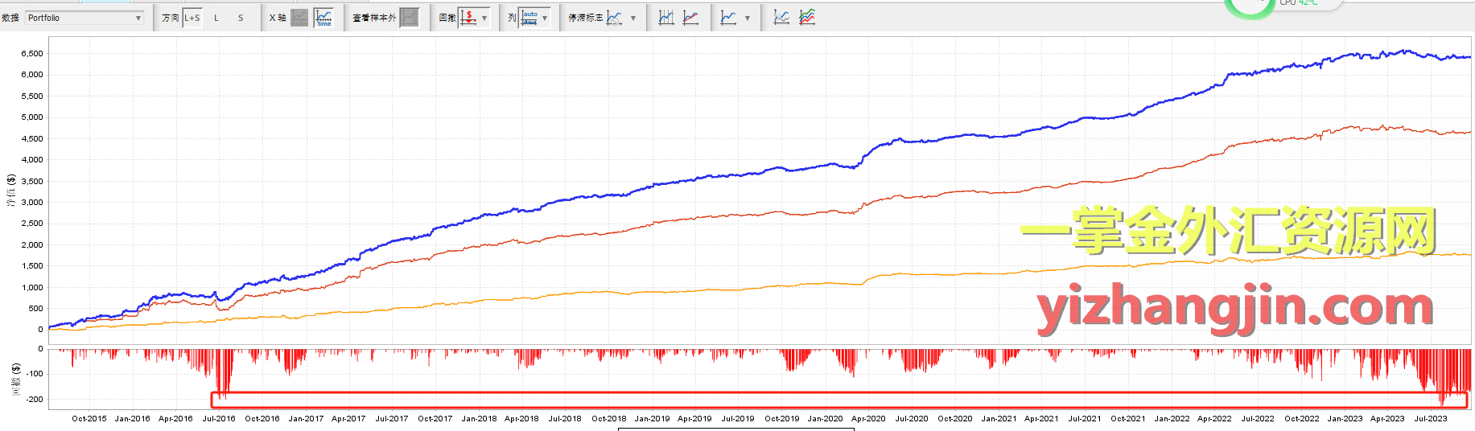Select the L+S direction toggle
The height and width of the screenshot is (431, 1475).
[192, 18]
